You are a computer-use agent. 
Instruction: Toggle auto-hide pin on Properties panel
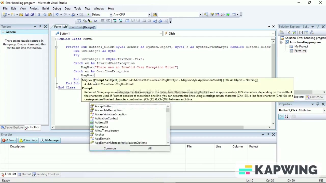[318, 104]
